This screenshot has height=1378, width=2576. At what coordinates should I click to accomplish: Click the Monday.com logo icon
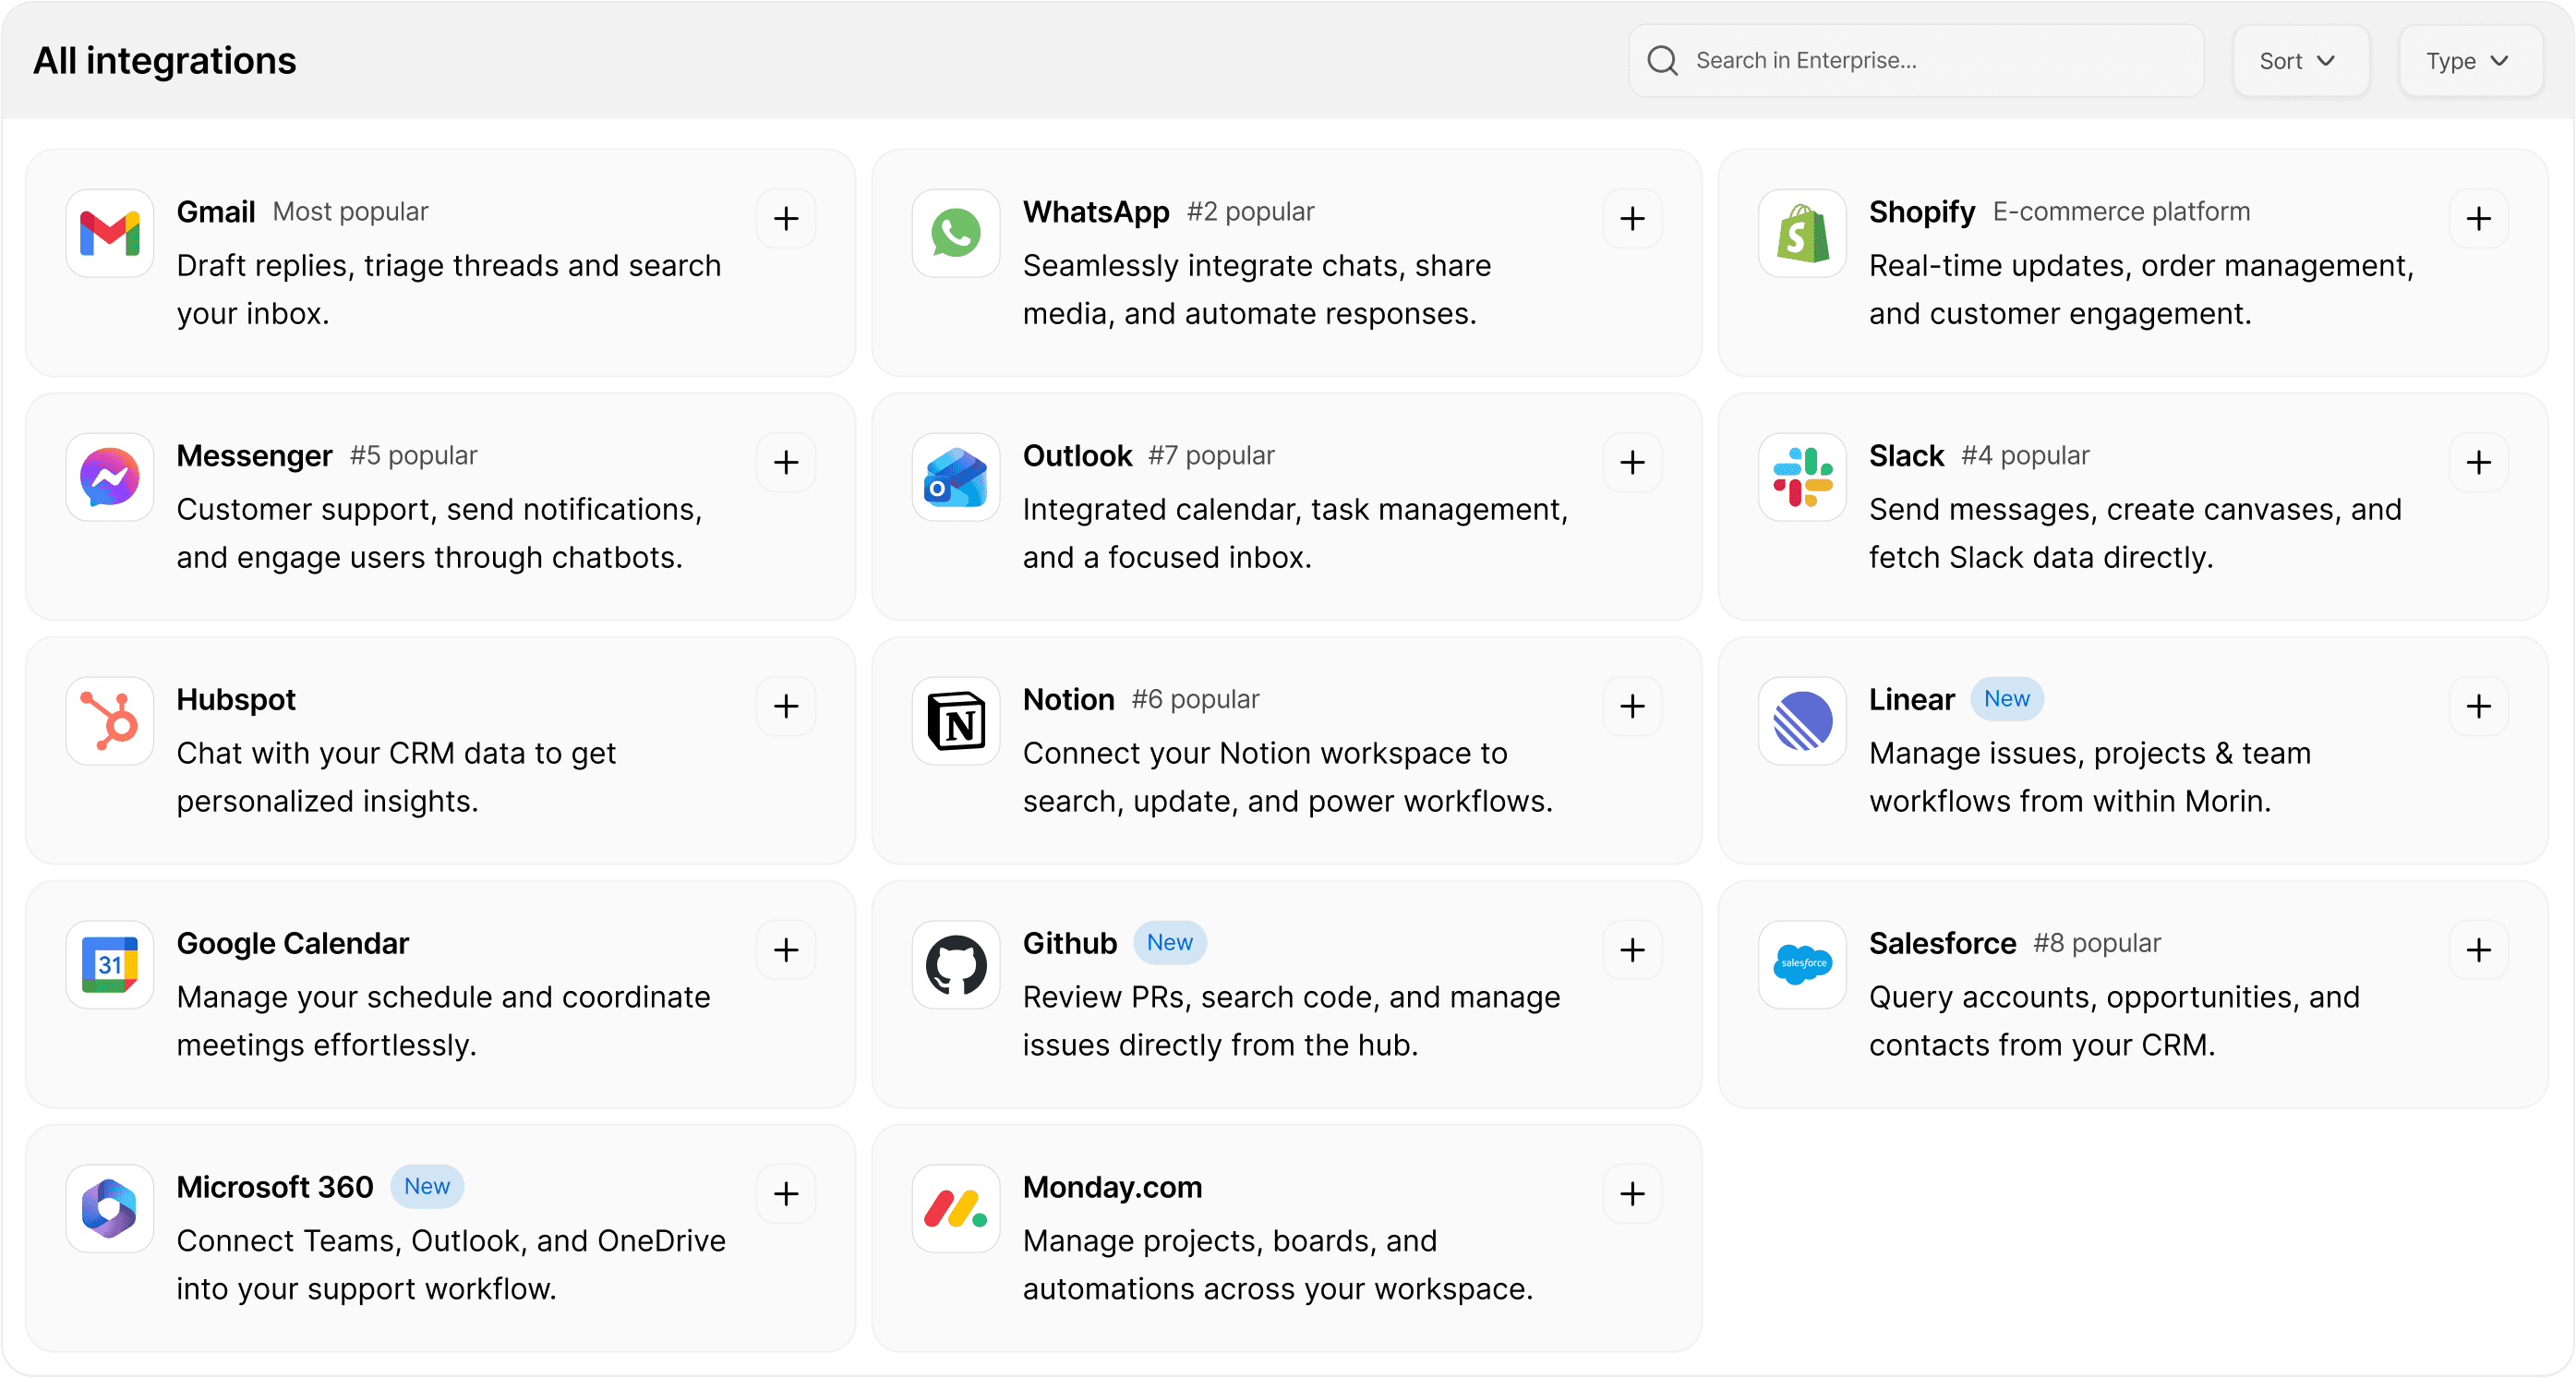(x=955, y=1209)
